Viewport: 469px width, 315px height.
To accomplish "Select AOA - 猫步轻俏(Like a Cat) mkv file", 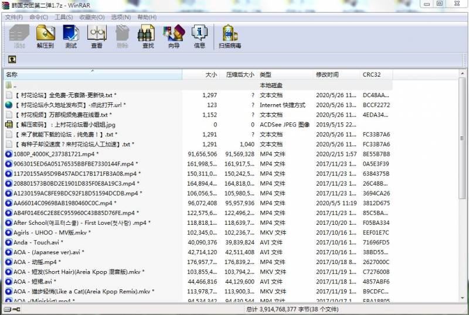I will pyautogui.click(x=84, y=292).
